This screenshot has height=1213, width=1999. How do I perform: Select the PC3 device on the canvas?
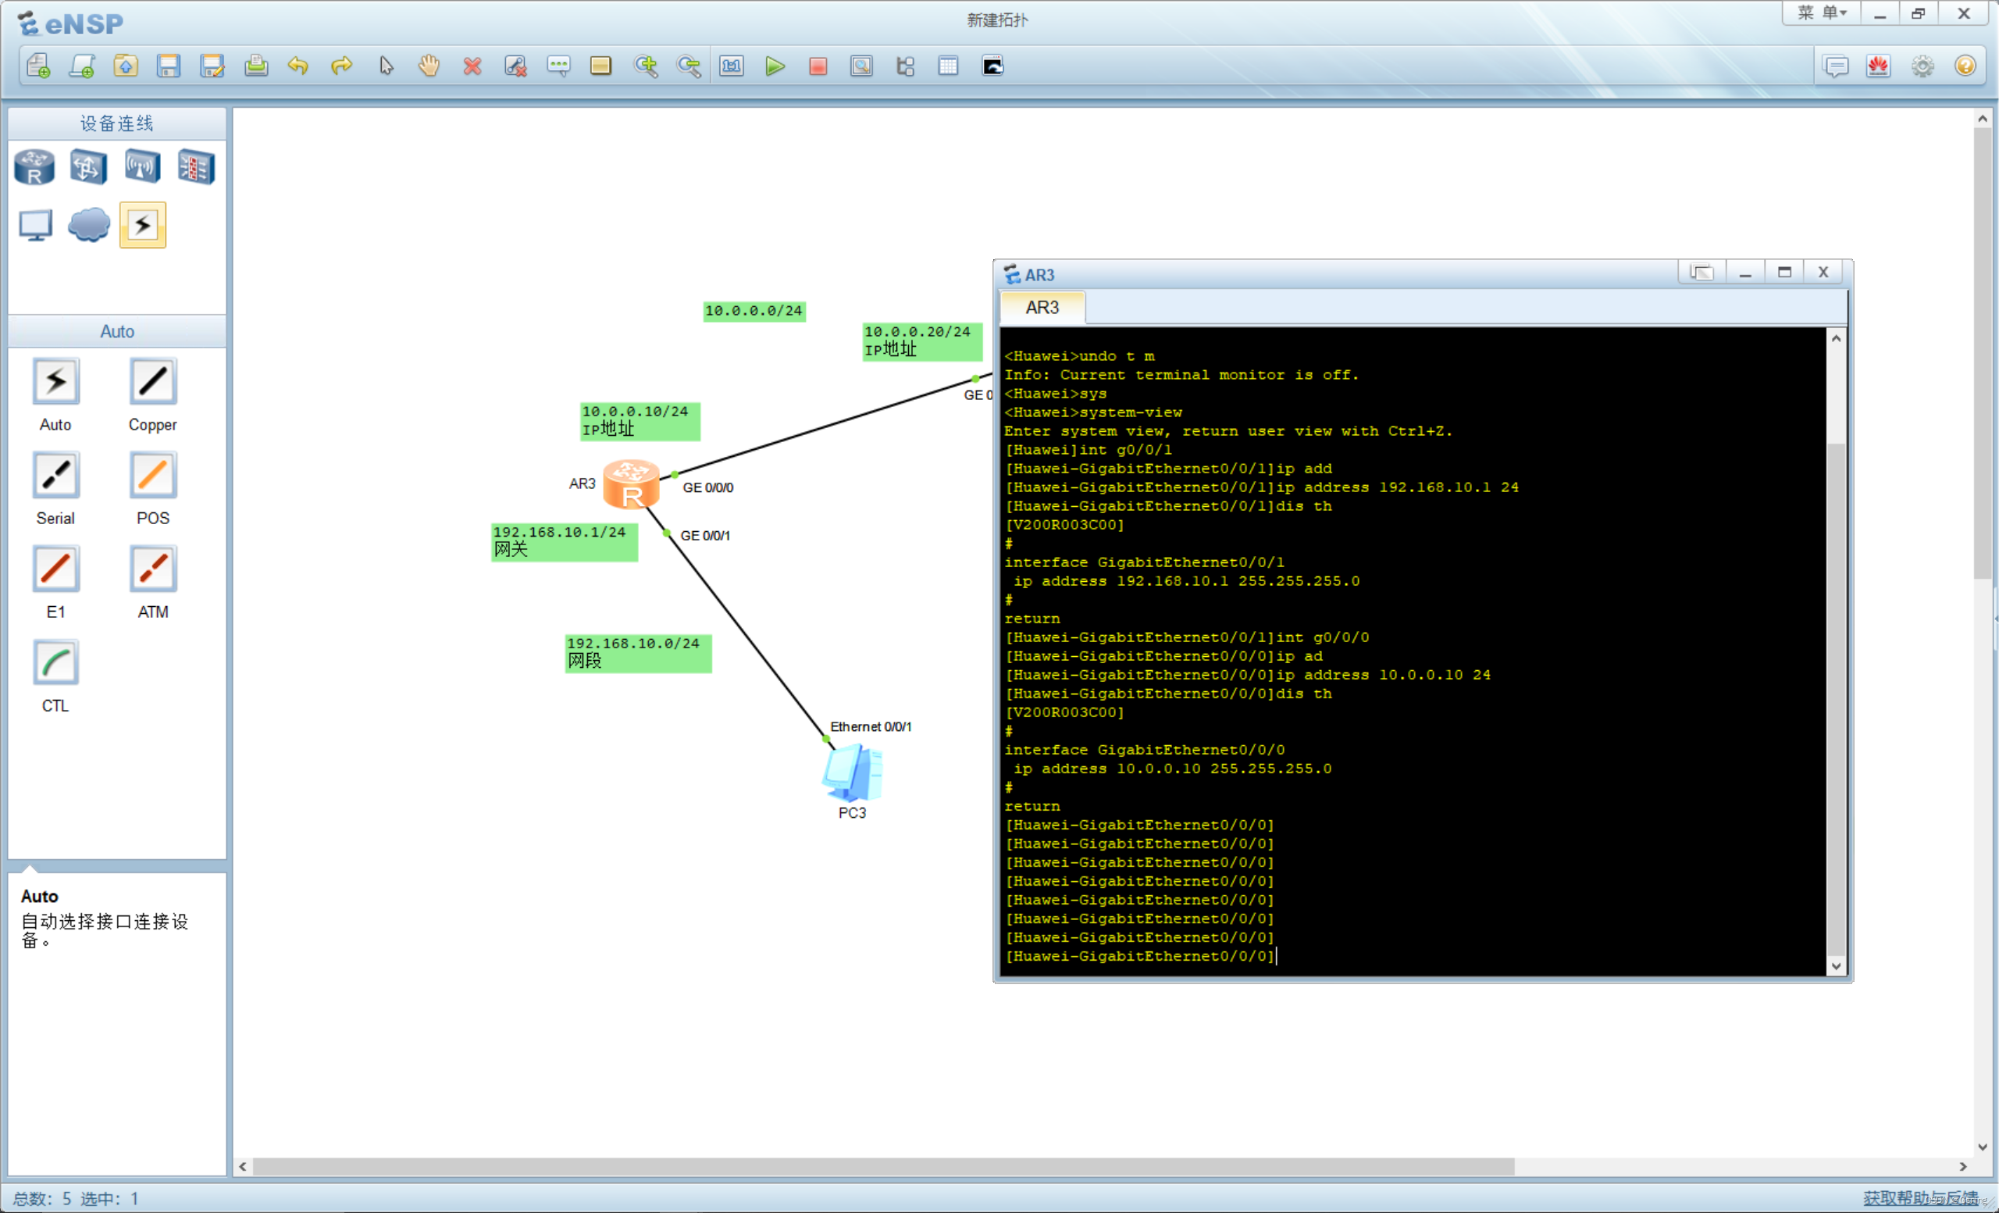point(852,772)
